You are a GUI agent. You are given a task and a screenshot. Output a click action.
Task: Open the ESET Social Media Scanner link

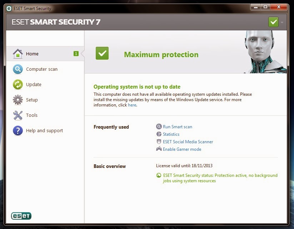point(188,142)
